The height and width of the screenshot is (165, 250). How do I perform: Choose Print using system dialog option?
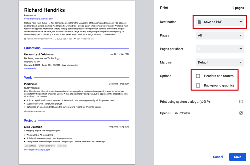[184, 101]
